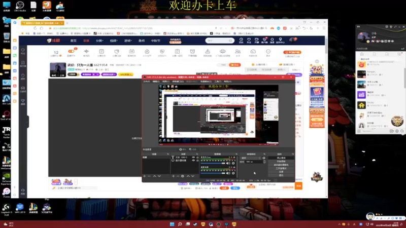Toggle the orange switch in the streamer toolbar

(x=71, y=52)
